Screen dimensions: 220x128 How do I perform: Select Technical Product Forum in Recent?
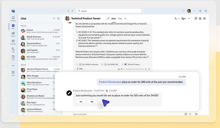pyautogui.click(x=40, y=70)
